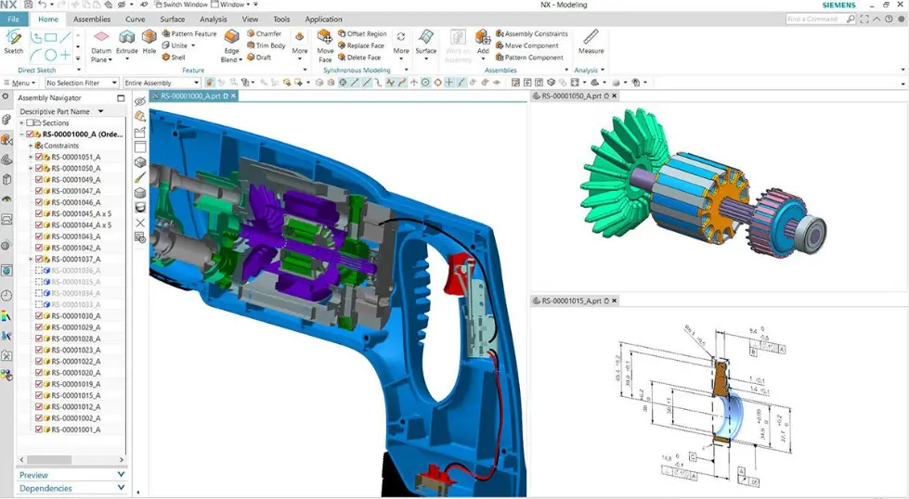
Task: Use the Trim Body command
Action: click(x=266, y=45)
